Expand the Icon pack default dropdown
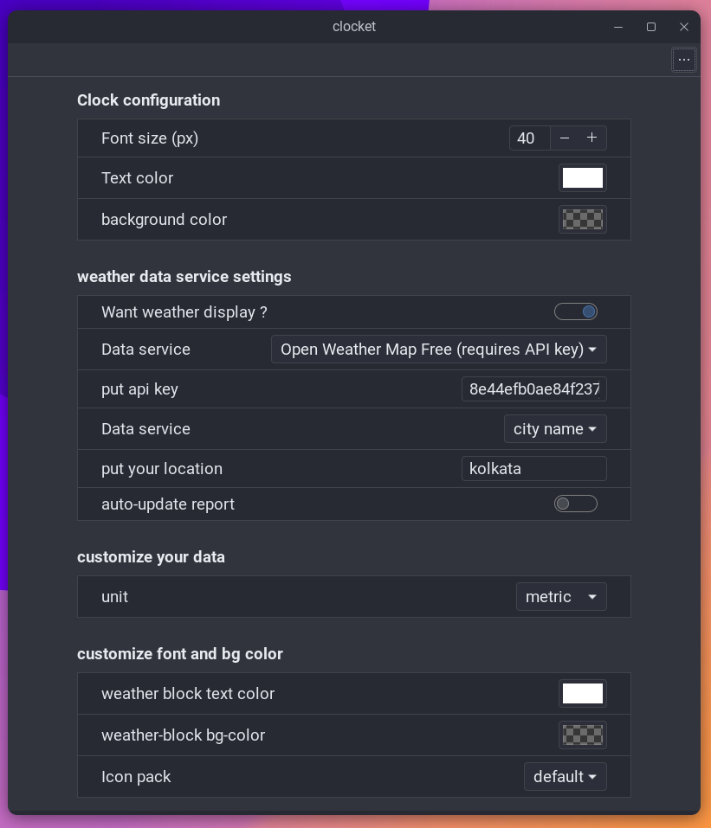 coord(566,777)
